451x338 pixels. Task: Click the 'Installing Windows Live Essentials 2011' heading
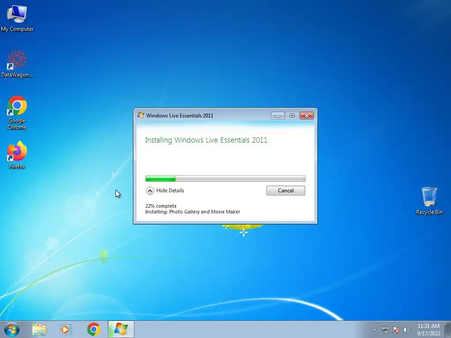pyautogui.click(x=206, y=140)
